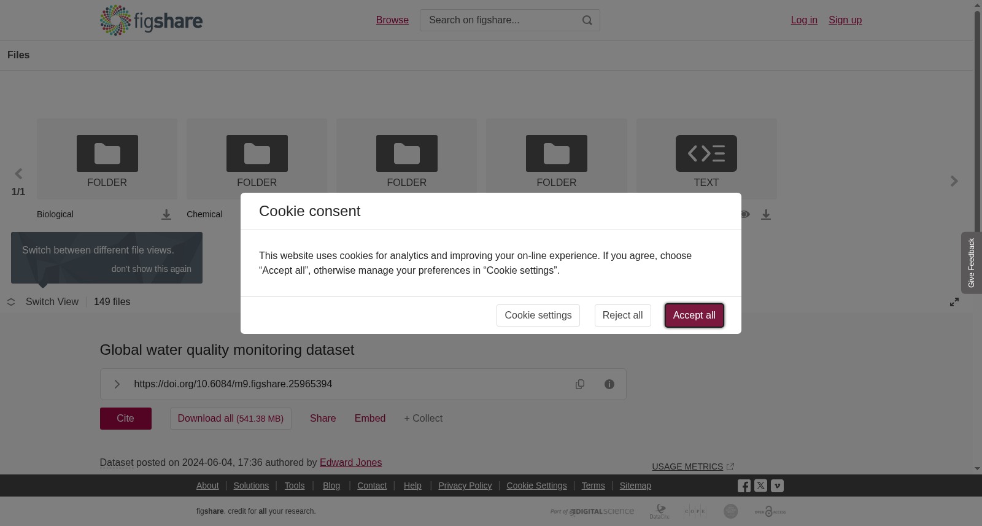Open the Chemical folder thumbnail

click(x=257, y=159)
